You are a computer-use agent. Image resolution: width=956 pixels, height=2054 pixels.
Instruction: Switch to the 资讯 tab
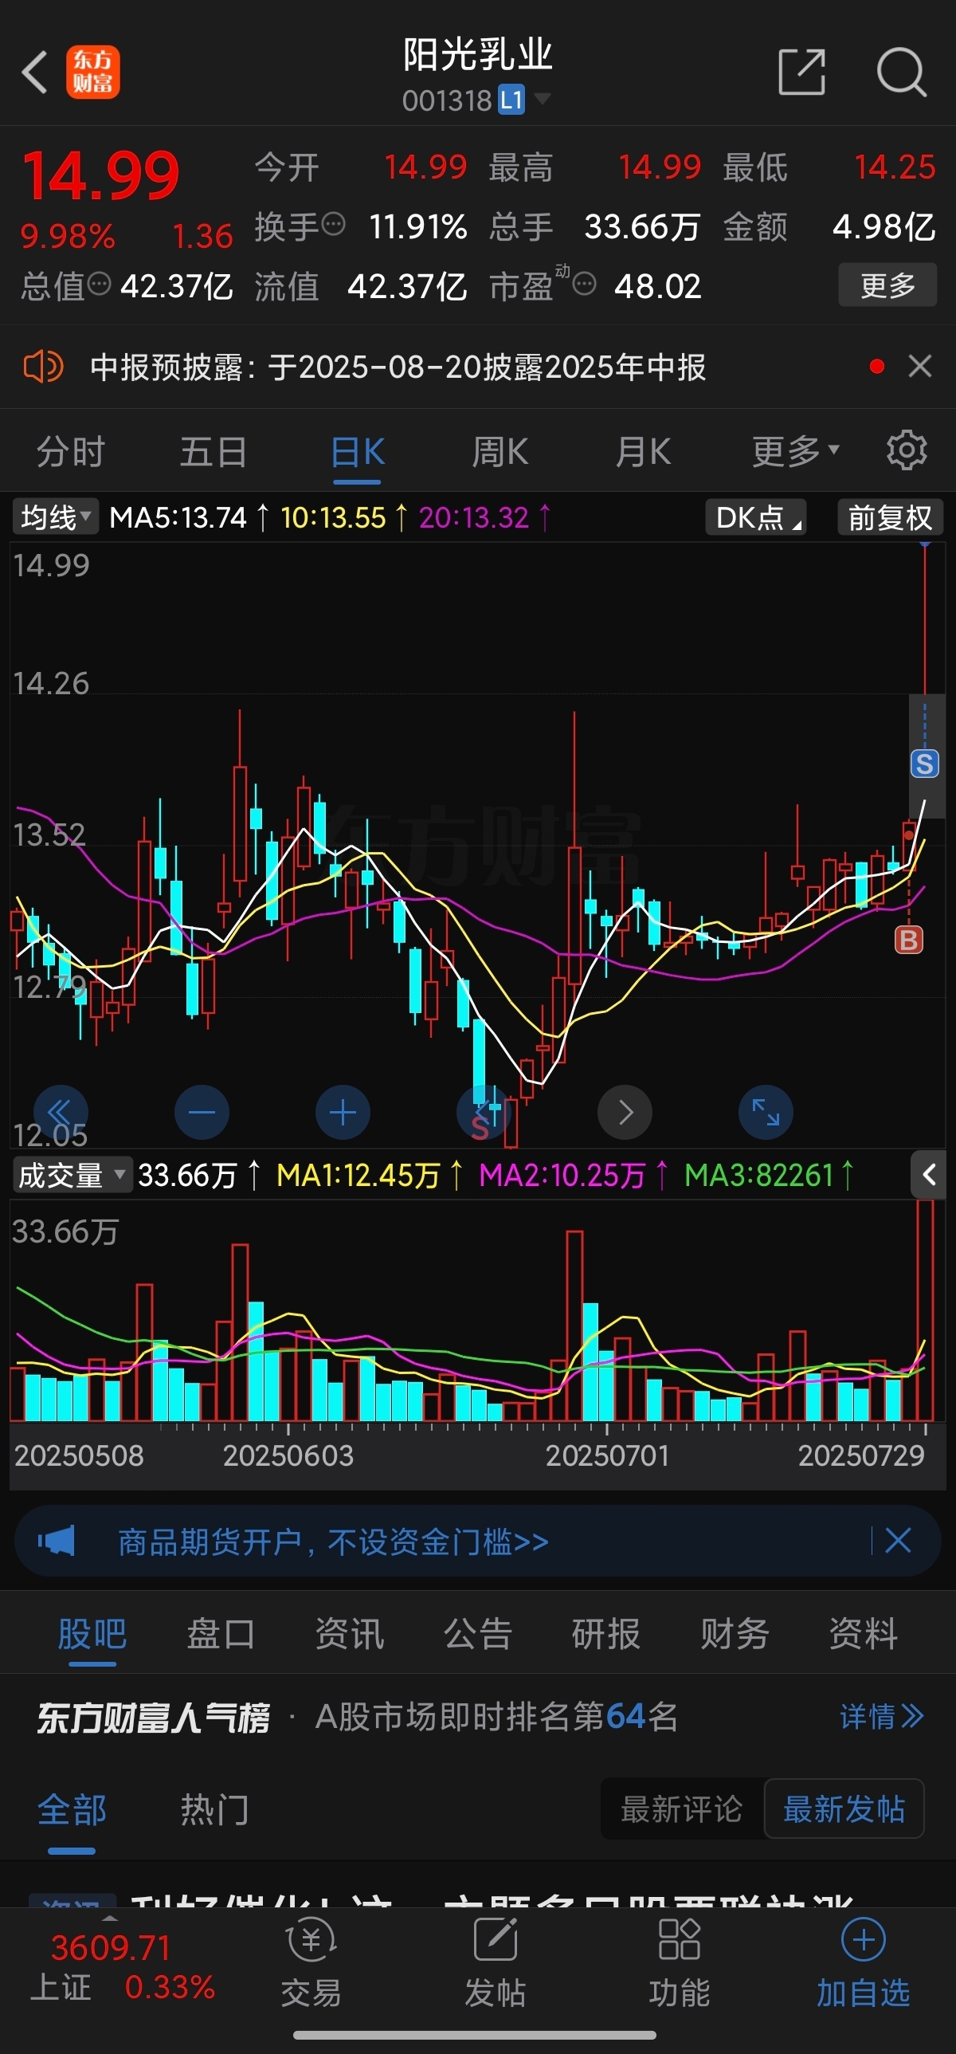tap(349, 1635)
